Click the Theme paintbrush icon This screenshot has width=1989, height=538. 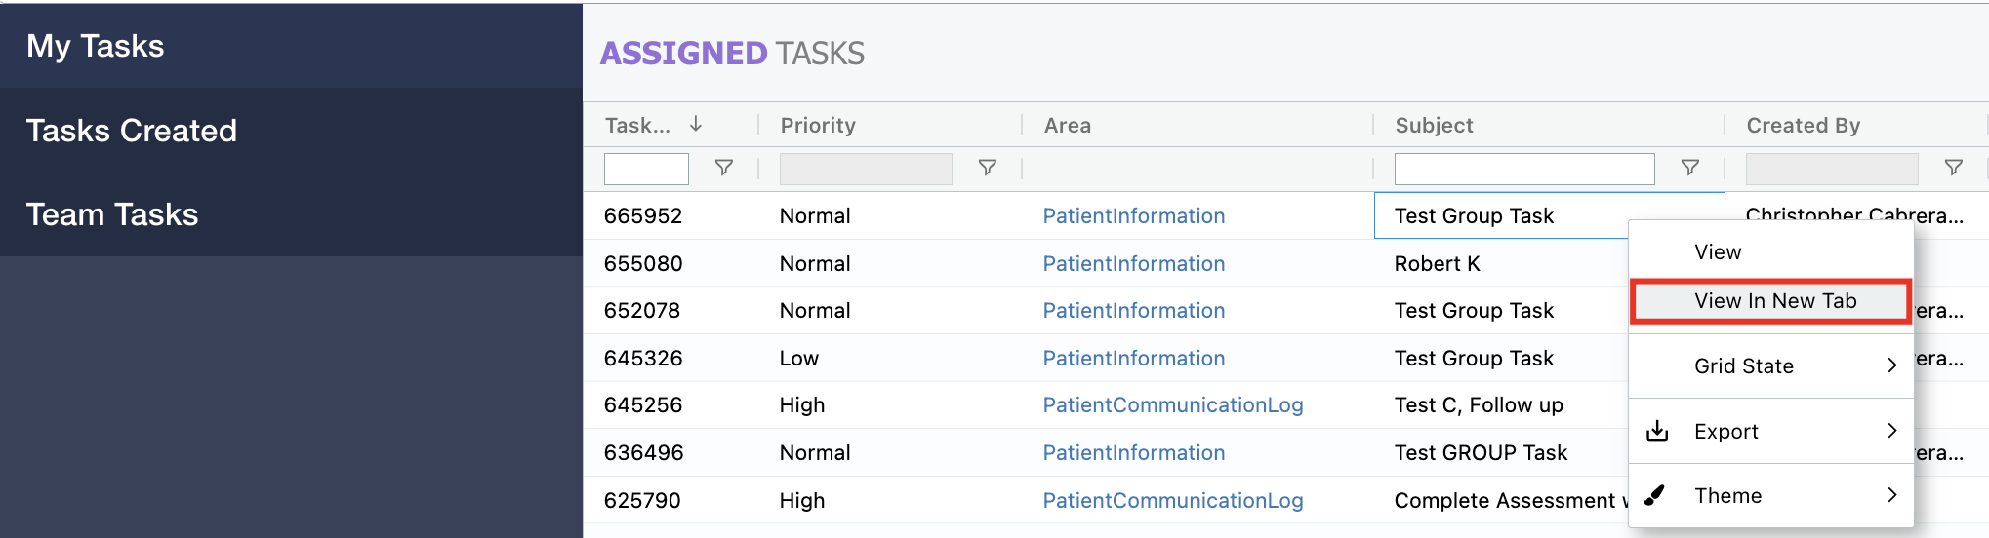point(1655,495)
